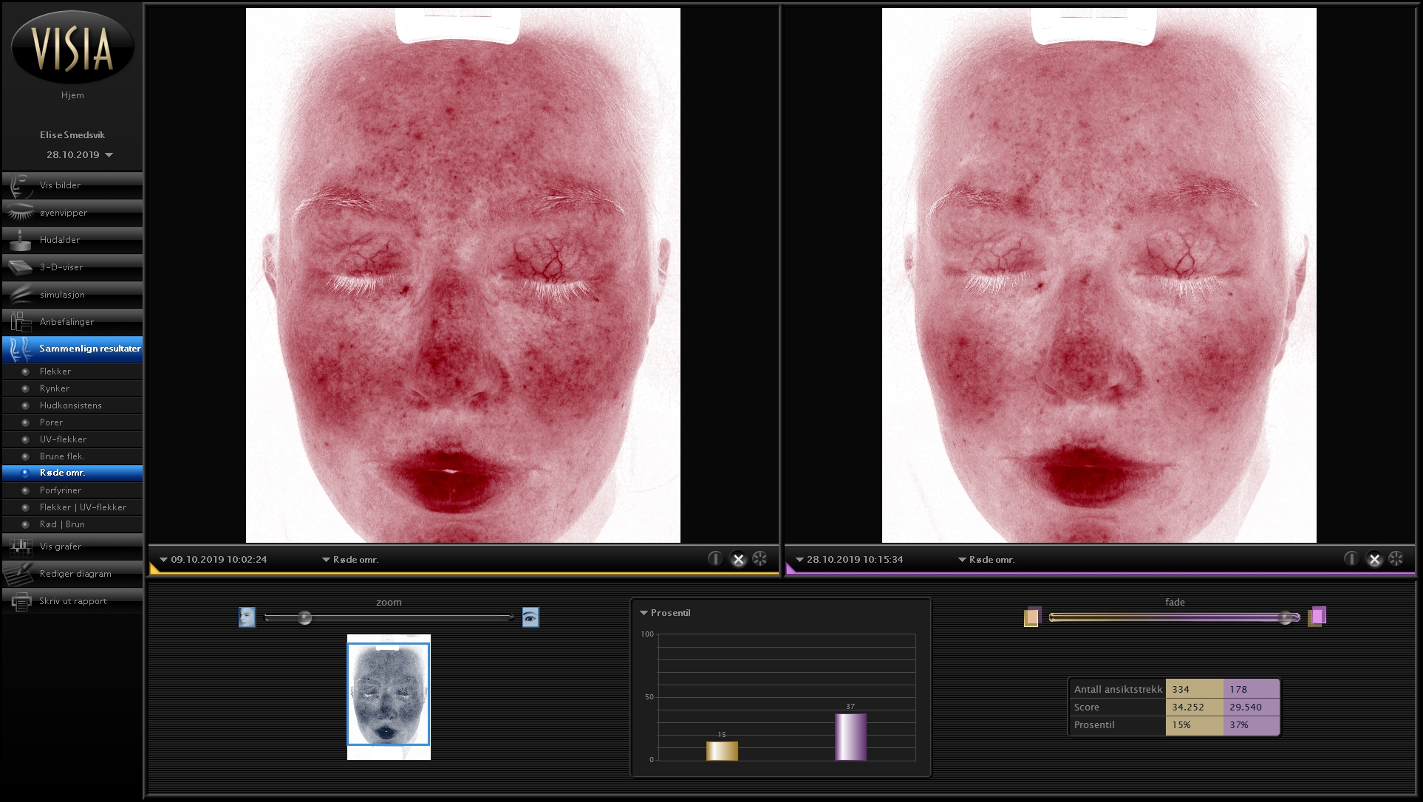This screenshot has height=802, width=1423.
Task: Click Skriv ut rapport button
Action: (x=72, y=601)
